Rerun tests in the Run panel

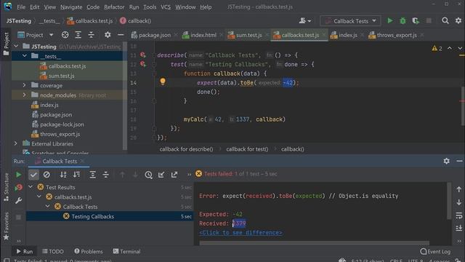pyautogui.click(x=18, y=175)
